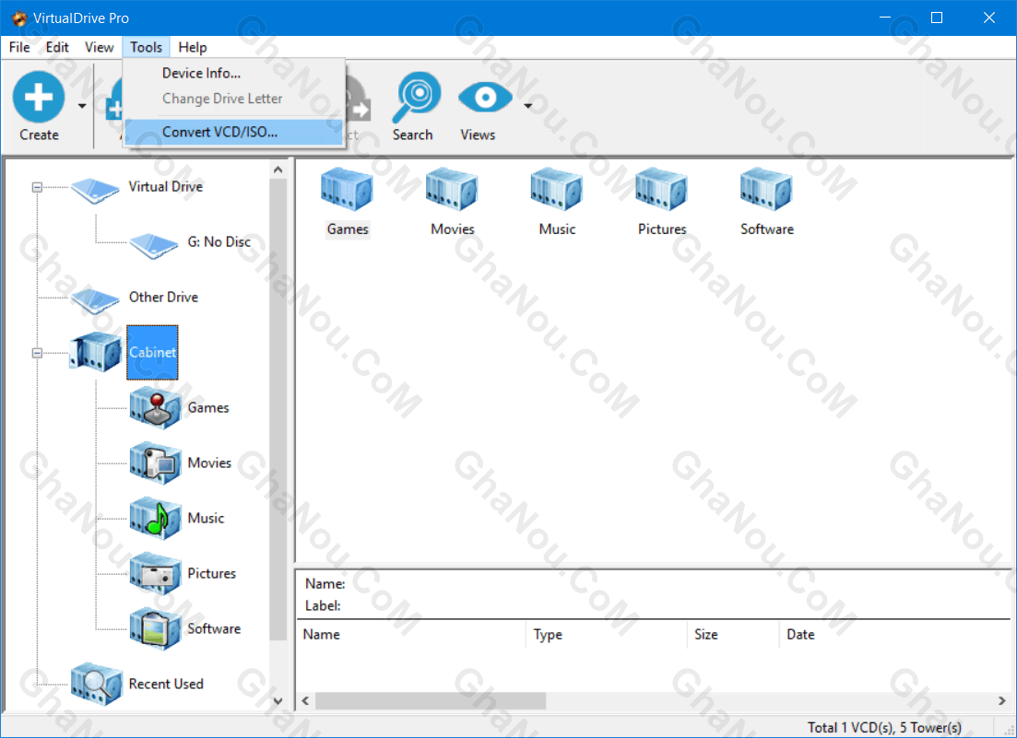Screen dimensions: 1017x738
Task: Open the File menu
Action: click(19, 47)
